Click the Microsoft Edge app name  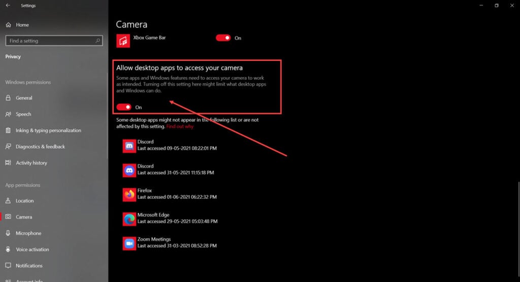click(153, 215)
